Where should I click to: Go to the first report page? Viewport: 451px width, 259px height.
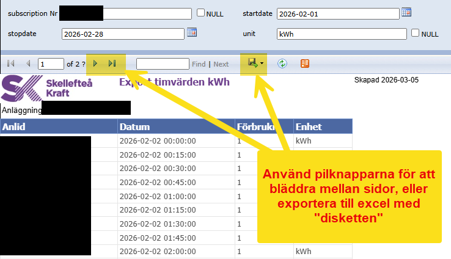click(x=11, y=64)
